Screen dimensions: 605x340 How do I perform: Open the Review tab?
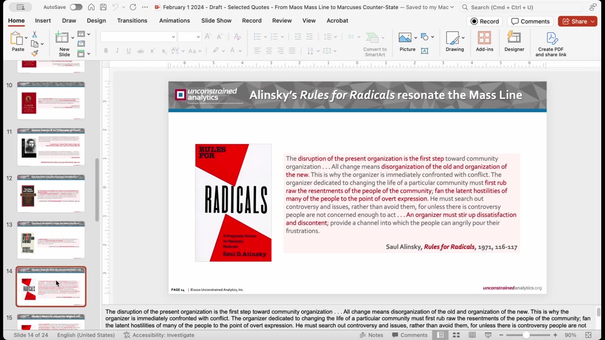tap(282, 21)
